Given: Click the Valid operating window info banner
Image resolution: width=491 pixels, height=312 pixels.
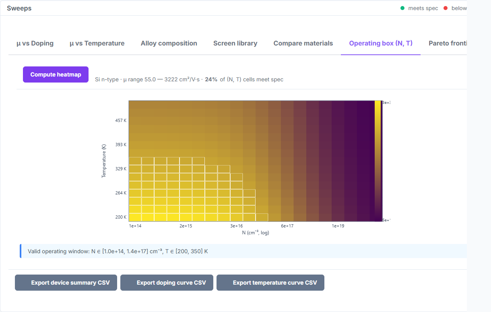Looking at the screenshot, I should [243, 251].
